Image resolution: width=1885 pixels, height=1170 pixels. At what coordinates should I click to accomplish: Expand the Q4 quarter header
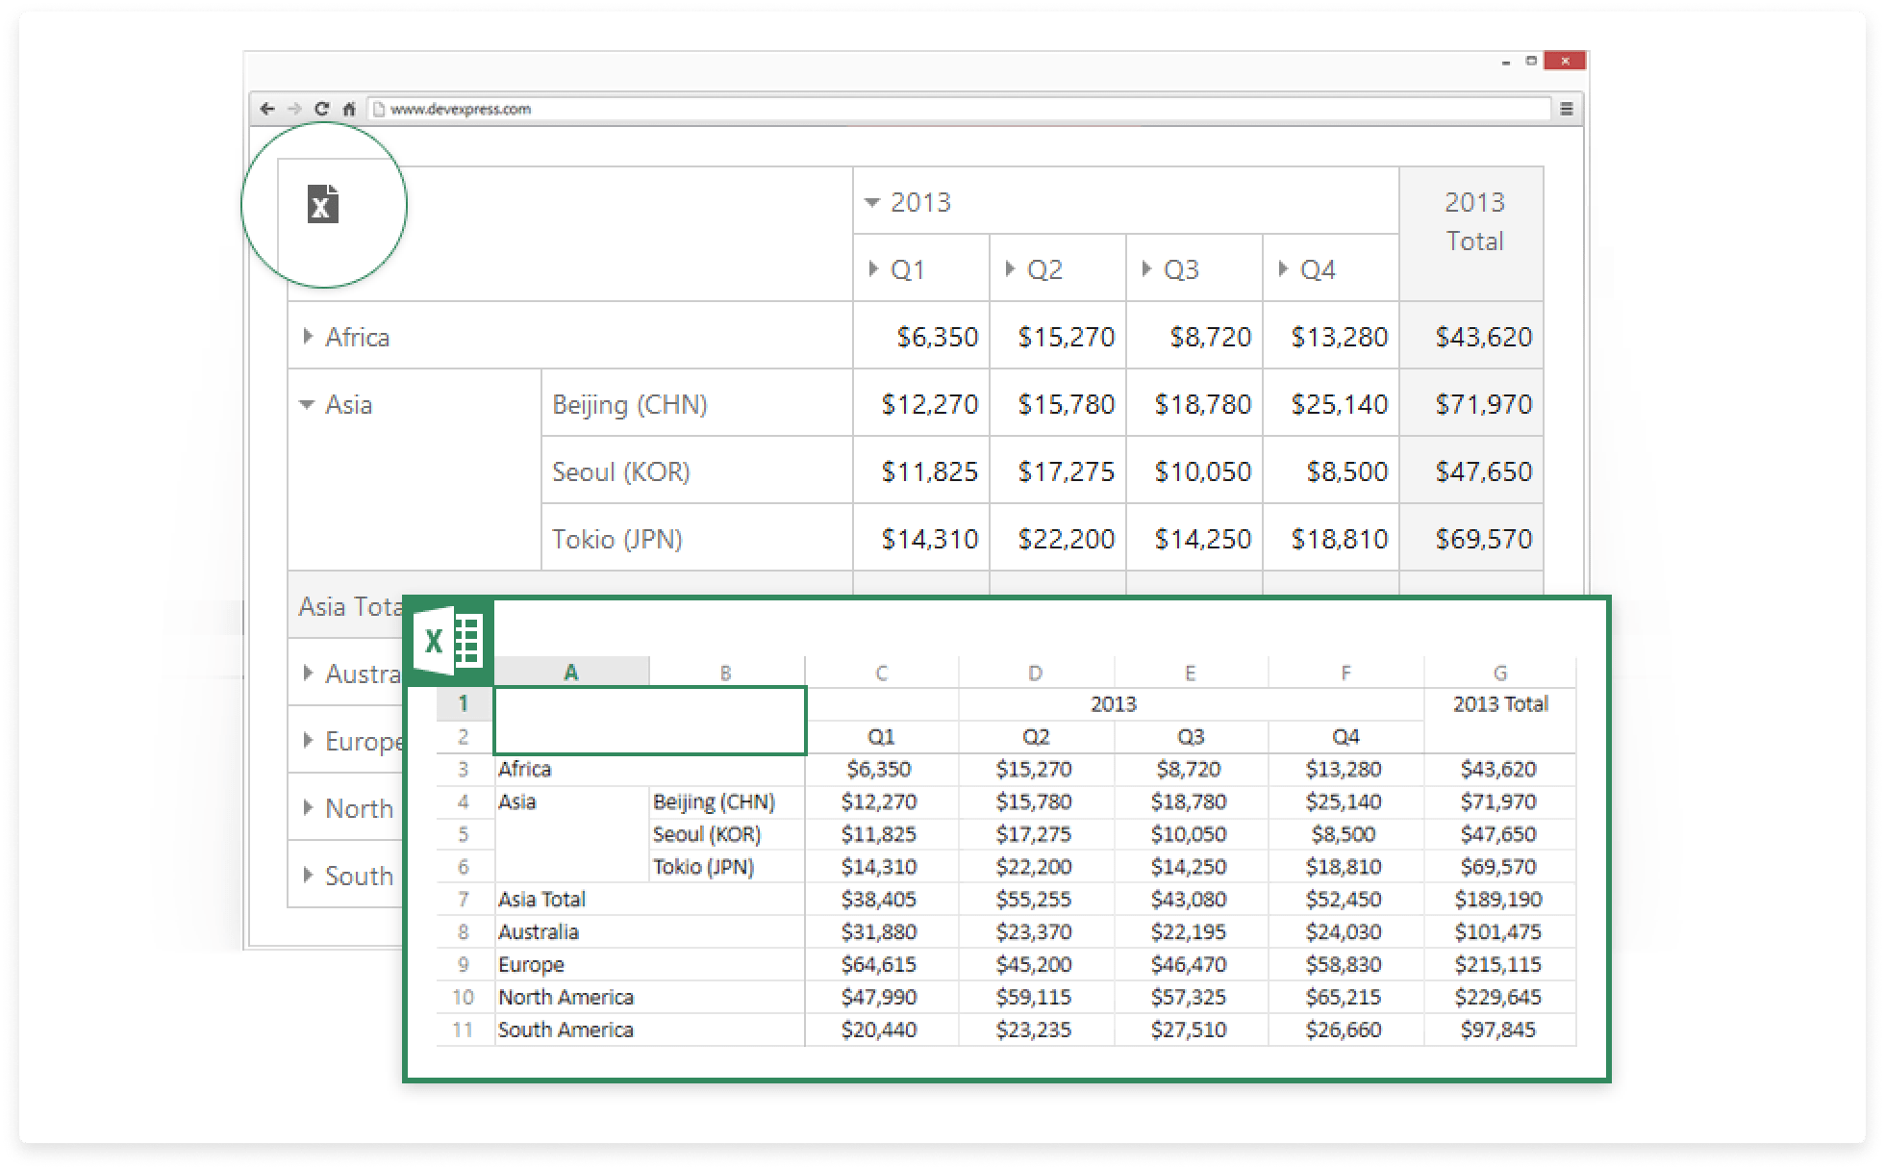(1283, 269)
